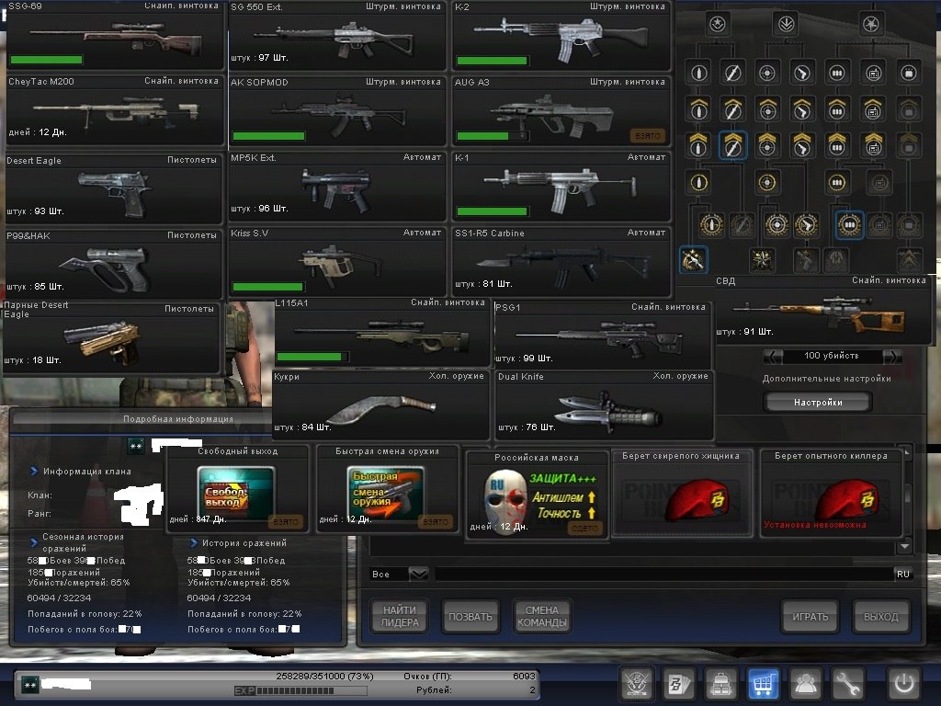
Task: Click the СМЕНА КОМАНДЫ button
Action: (x=542, y=617)
